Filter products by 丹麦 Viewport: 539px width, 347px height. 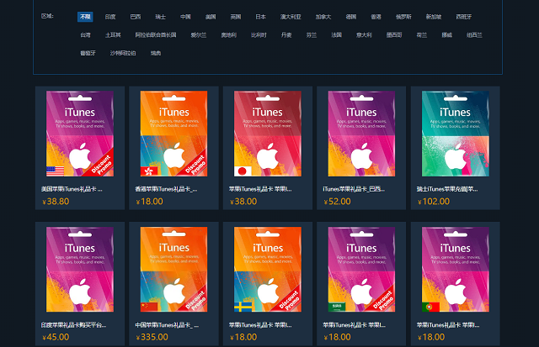(286, 35)
